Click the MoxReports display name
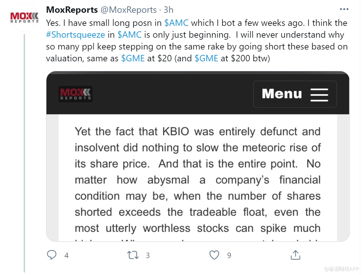The height and width of the screenshot is (275, 362). click(x=72, y=10)
